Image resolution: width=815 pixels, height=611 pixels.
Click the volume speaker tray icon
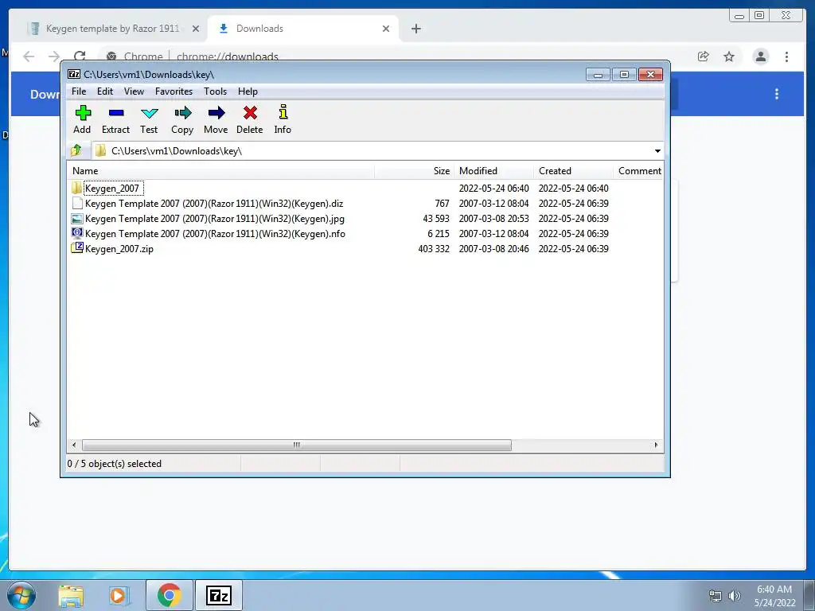(x=735, y=596)
